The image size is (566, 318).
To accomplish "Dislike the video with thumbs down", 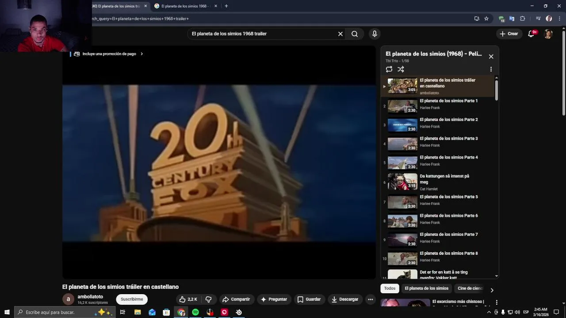I will (209, 299).
